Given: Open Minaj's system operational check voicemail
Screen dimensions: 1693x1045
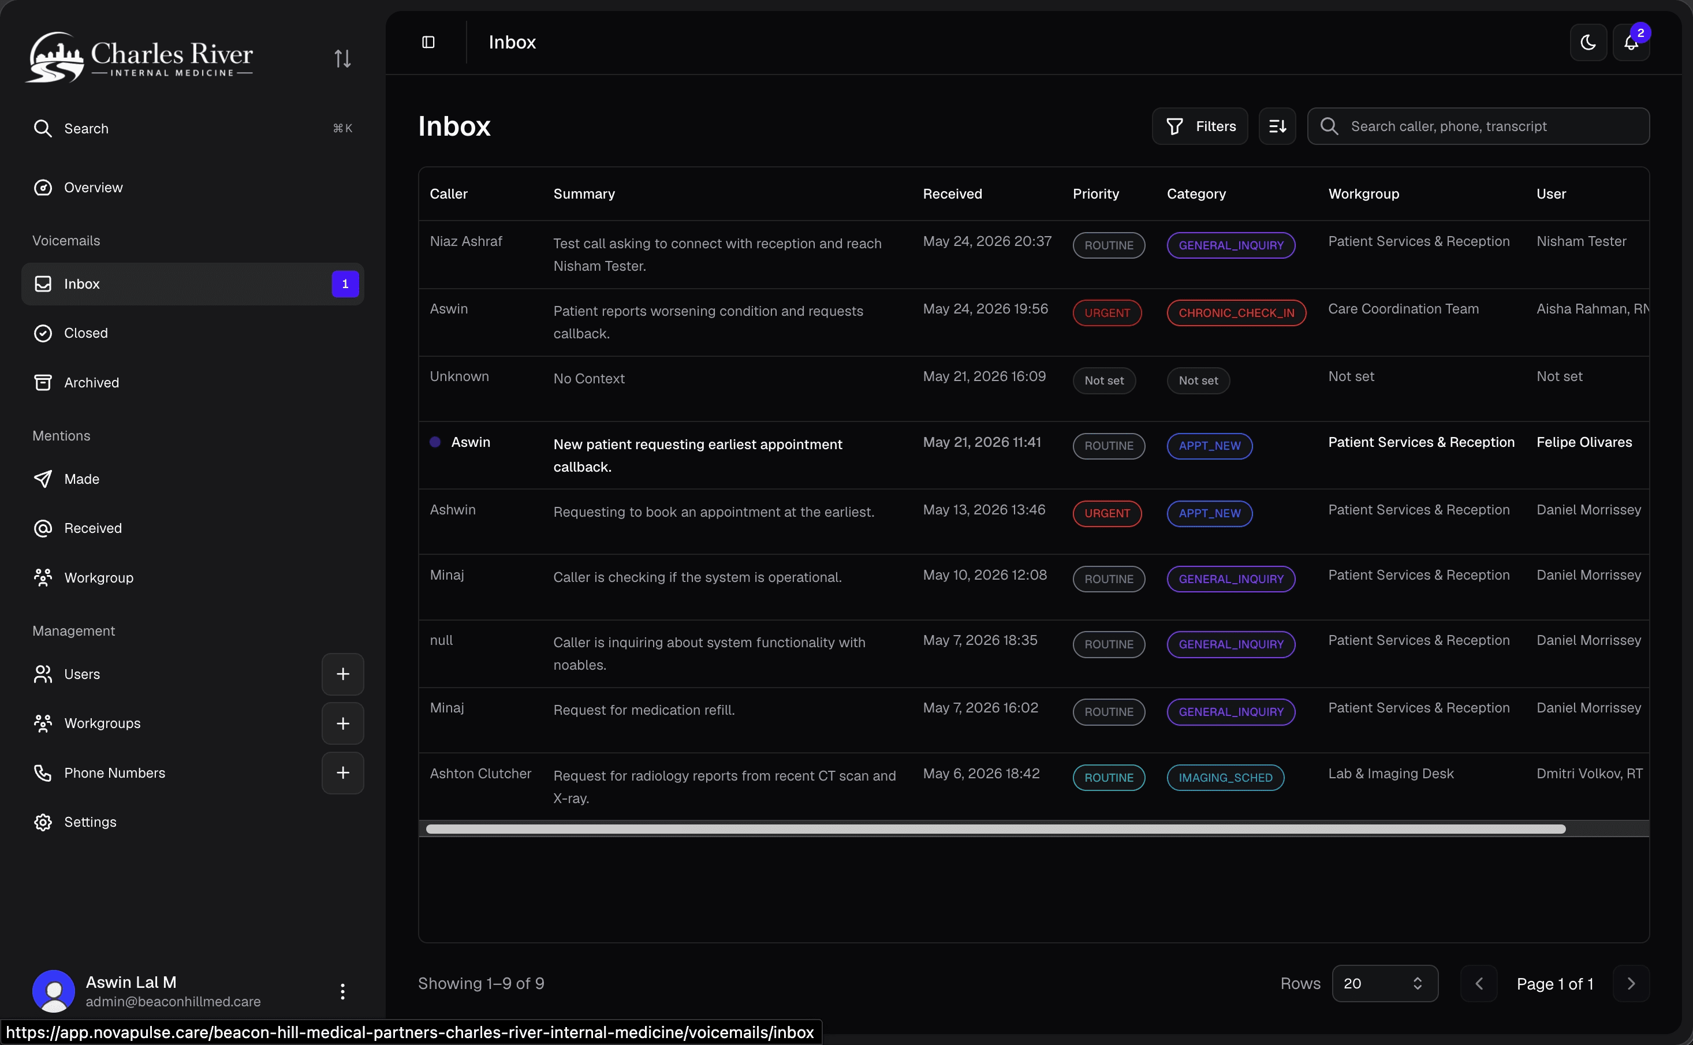Looking at the screenshot, I should click(x=1034, y=587).
